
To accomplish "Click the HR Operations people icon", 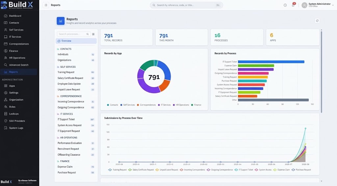I will [6, 58].
